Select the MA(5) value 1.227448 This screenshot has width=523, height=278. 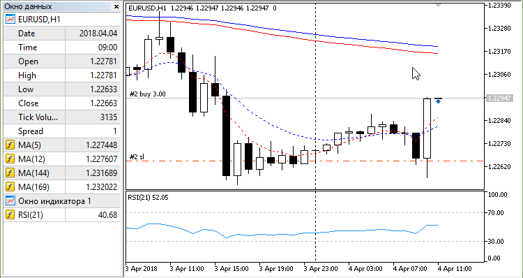(101, 145)
